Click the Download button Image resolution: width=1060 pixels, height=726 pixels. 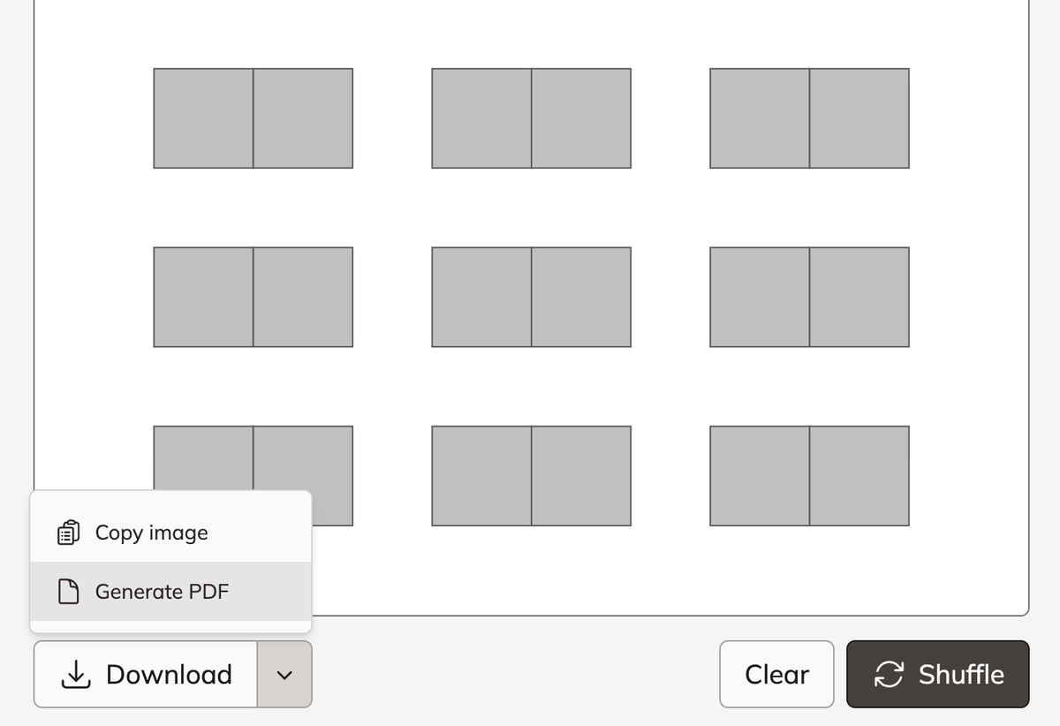pos(146,674)
